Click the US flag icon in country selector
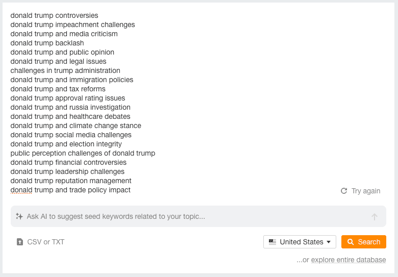The width and height of the screenshot is (398, 277). (272, 242)
